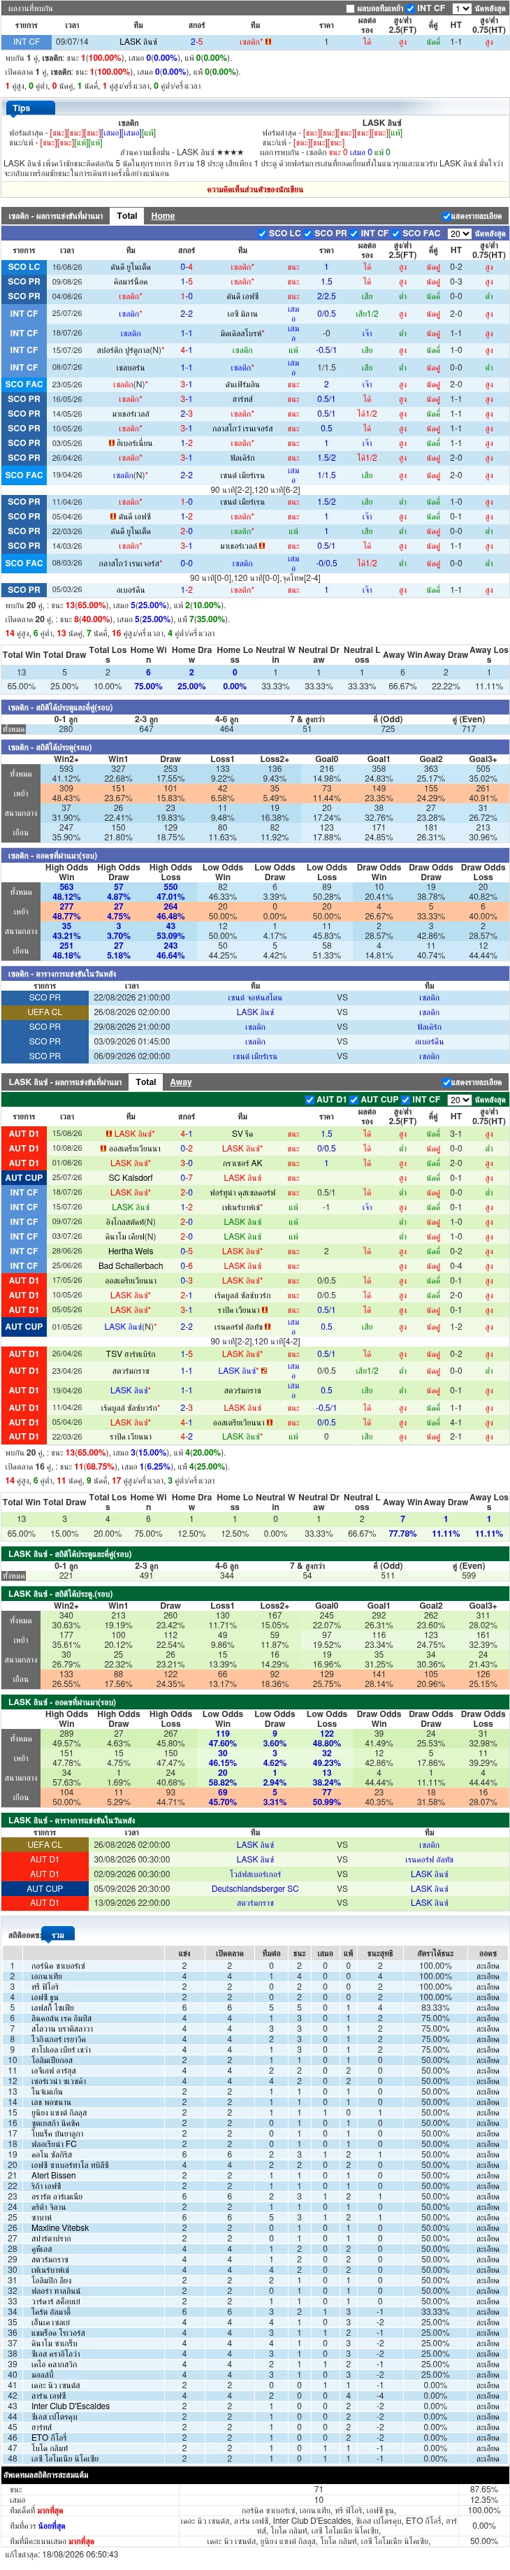510x2570 pixels.
Task: Select the รวม tab beside สถิติลอดช่อง
Action: tap(57, 1934)
